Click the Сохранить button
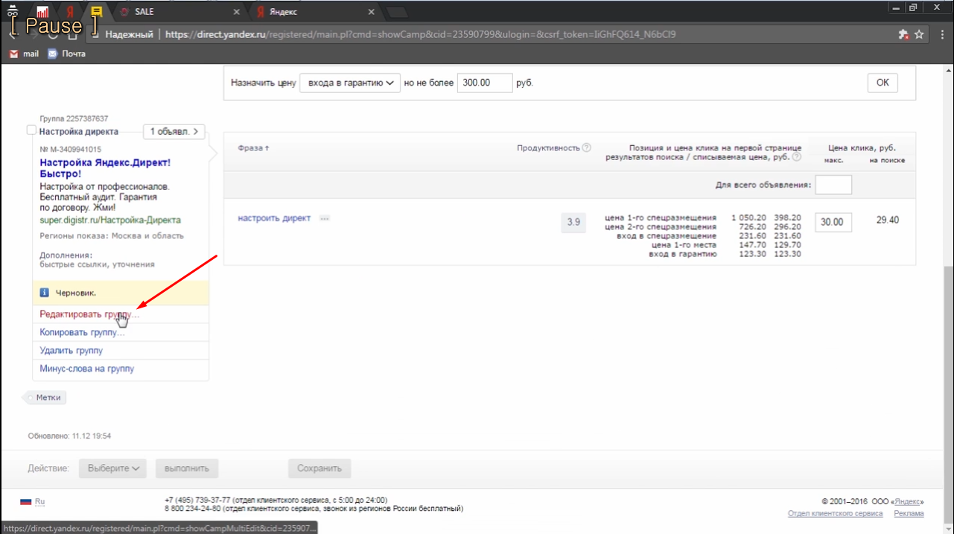This screenshot has height=534, width=954. 319,468
